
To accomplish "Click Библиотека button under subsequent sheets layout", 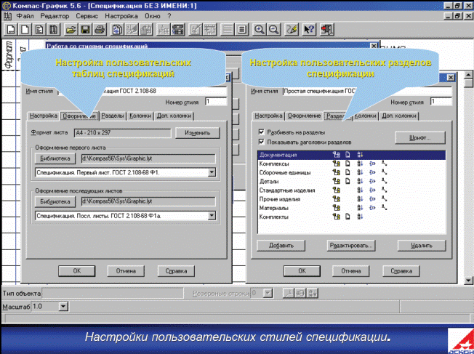I will (55, 201).
